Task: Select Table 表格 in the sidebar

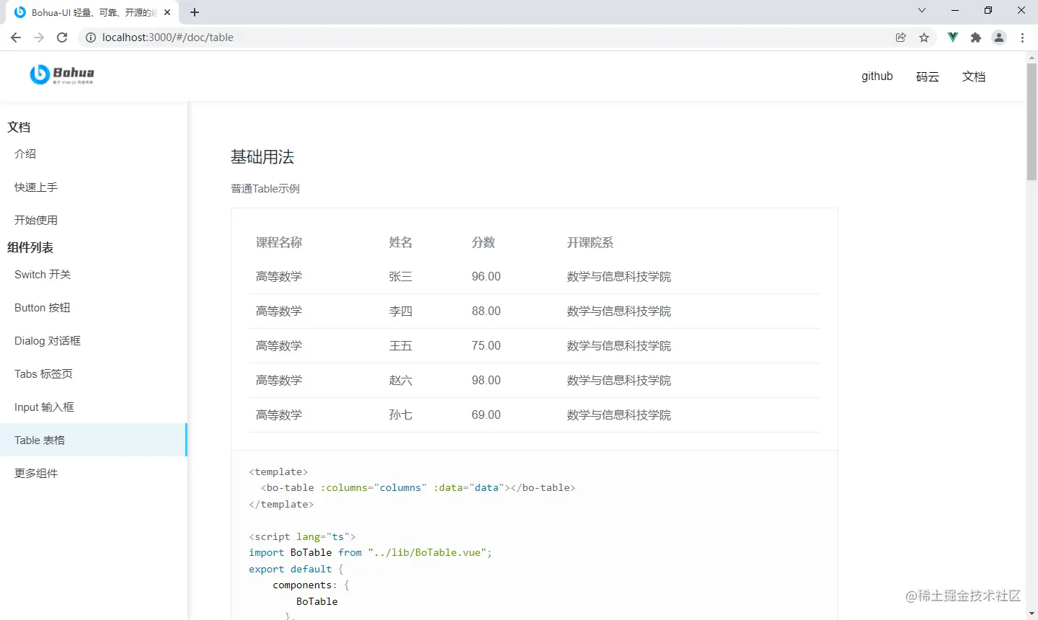Action: (x=94, y=440)
